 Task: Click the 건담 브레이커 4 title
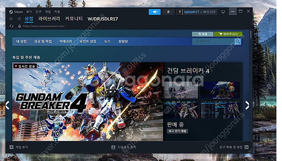click(188, 71)
